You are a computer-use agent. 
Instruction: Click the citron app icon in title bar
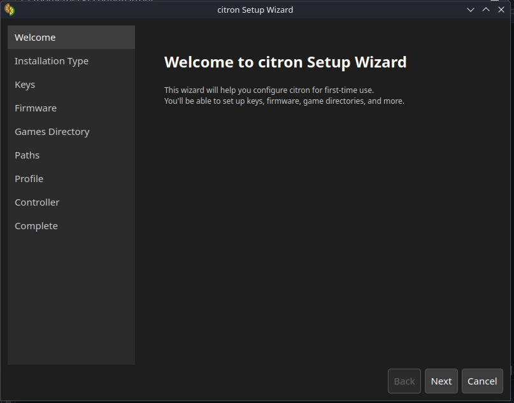[x=9, y=10]
